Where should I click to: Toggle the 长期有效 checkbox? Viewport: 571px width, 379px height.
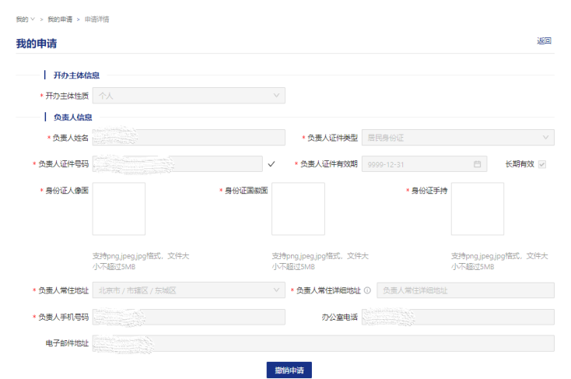tap(542, 164)
